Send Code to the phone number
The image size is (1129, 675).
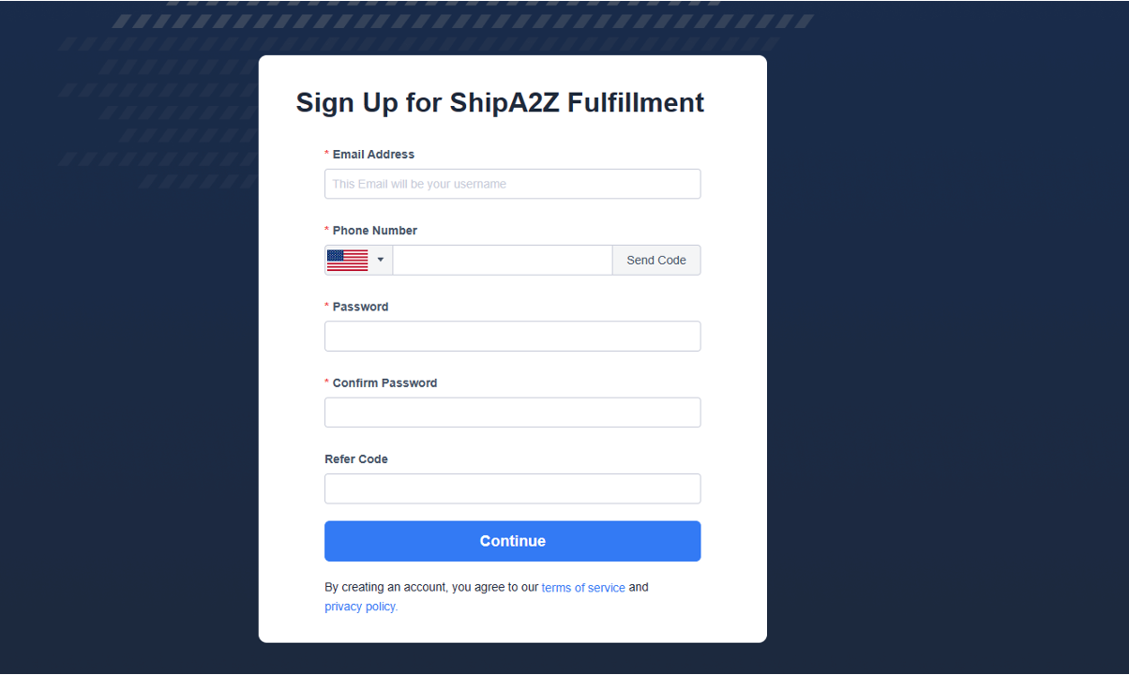click(656, 260)
